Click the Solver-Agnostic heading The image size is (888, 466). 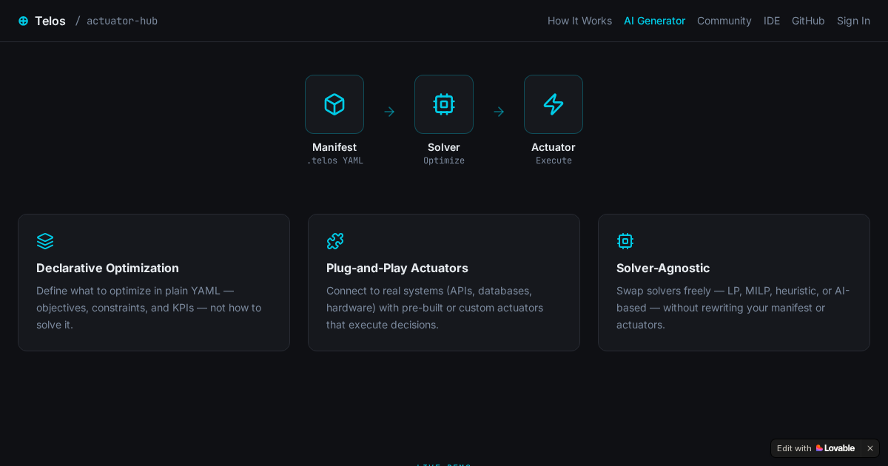[663, 268]
